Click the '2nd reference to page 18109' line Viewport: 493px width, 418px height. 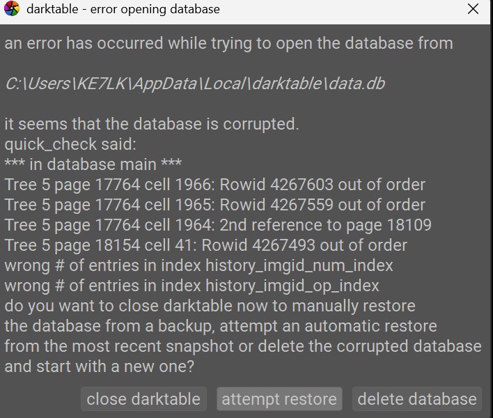point(218,225)
